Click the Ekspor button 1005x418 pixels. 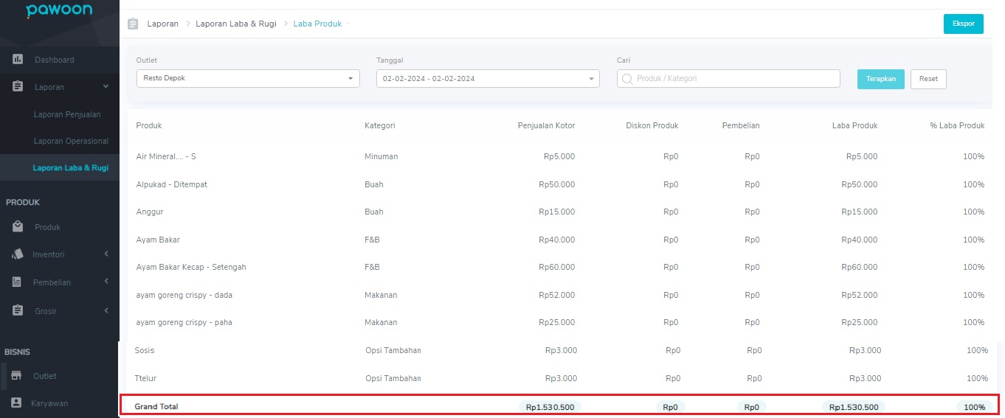tap(964, 24)
